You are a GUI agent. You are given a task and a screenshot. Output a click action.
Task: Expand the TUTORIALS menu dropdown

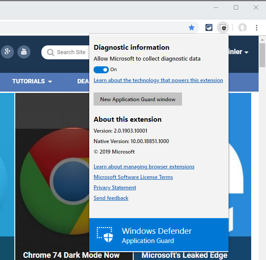coord(32,82)
